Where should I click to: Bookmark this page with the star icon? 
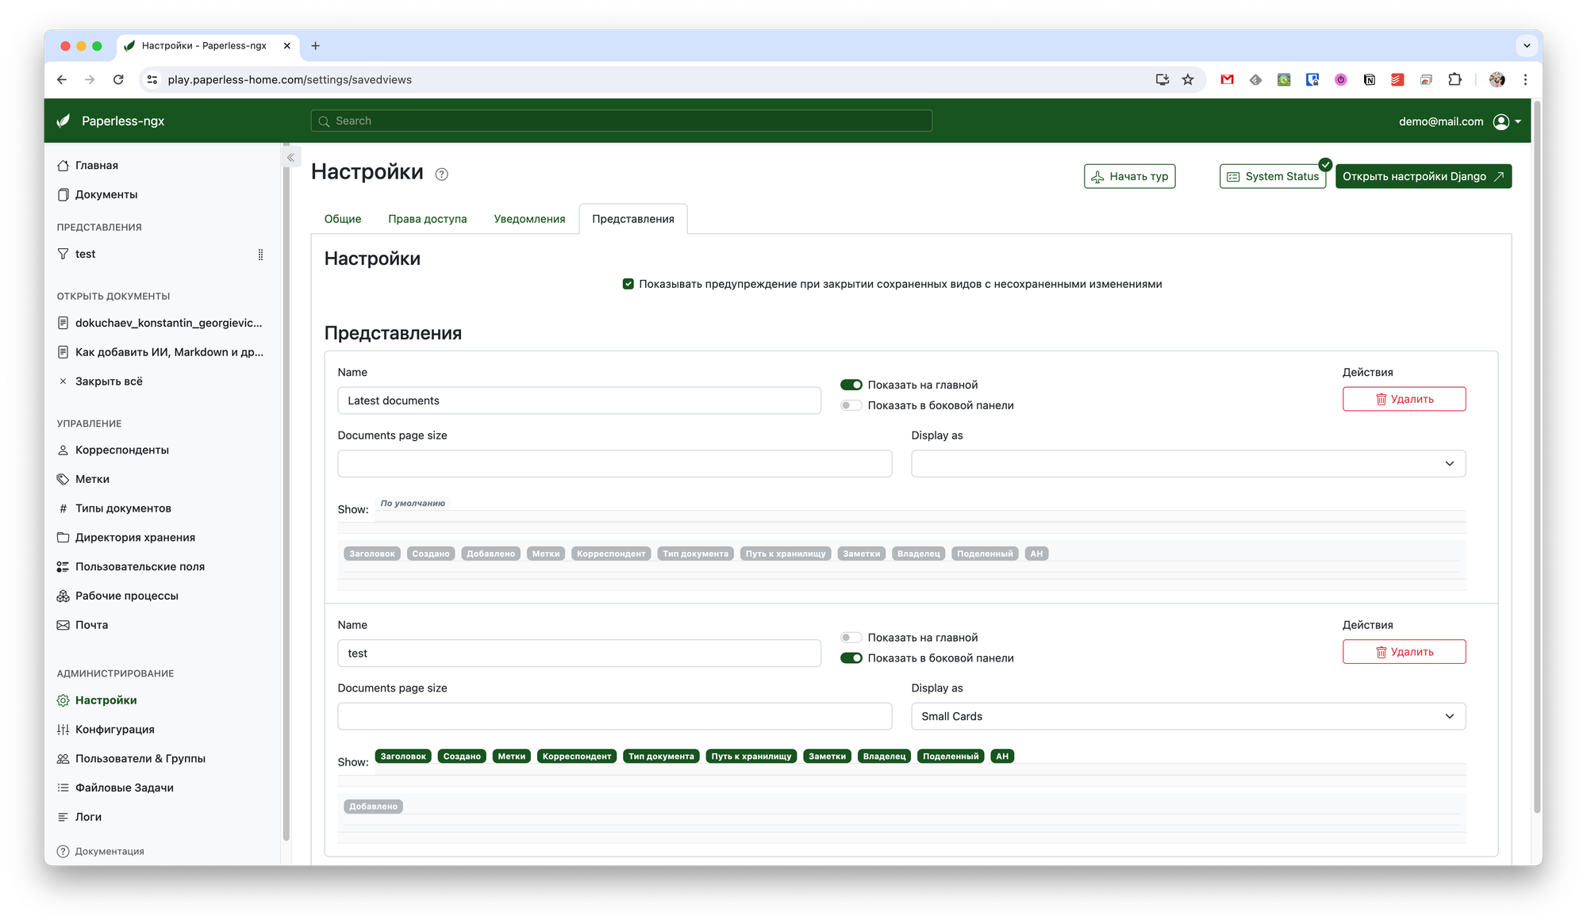1188,79
